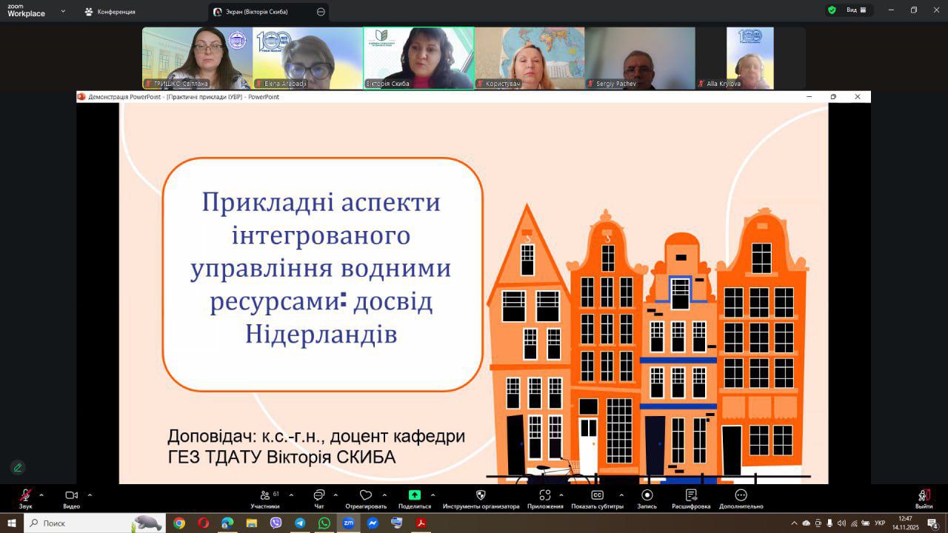This screenshot has width=948, height=533.
Task: Open options menu on the Экран tab
Action: click(x=321, y=12)
